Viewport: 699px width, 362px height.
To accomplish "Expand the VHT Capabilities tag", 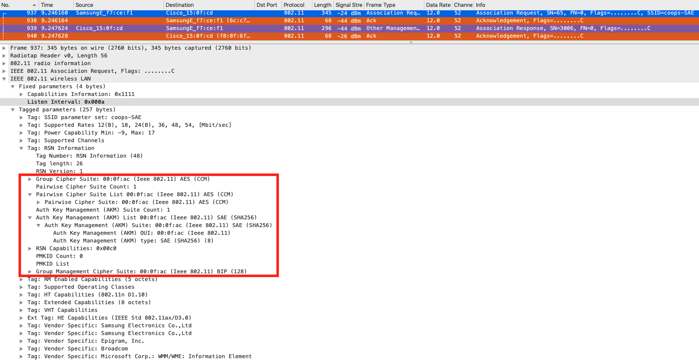I will pyautogui.click(x=21, y=310).
